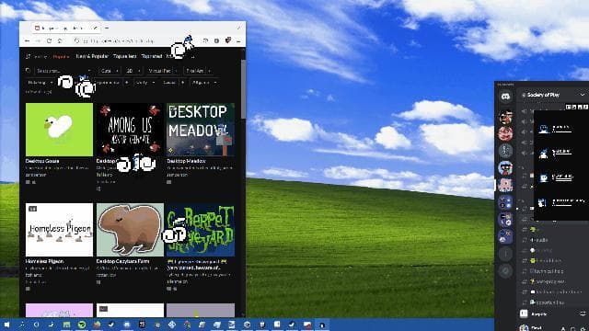589x331 pixels.
Task: Open the Desktop Goose thumbnail
Action: 59,130
